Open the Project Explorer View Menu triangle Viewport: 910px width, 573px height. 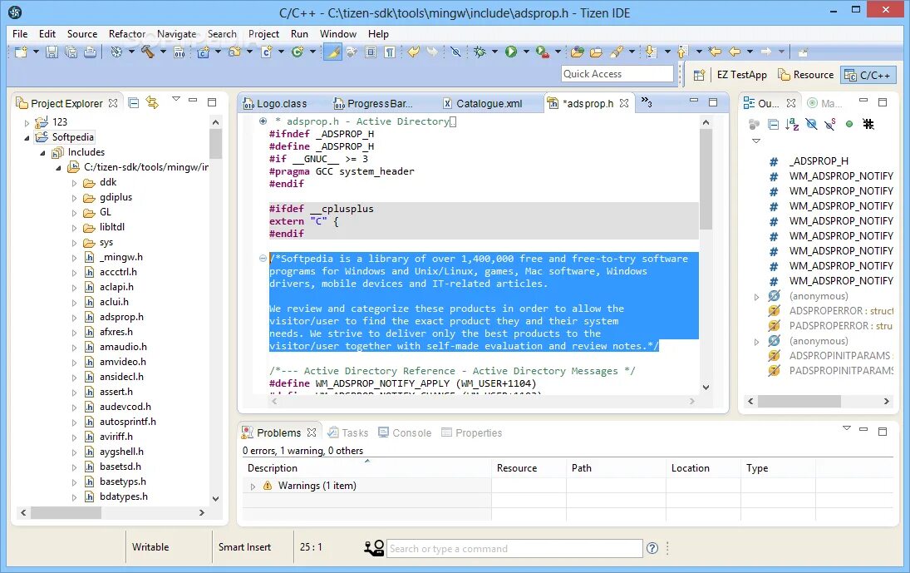[176, 99]
